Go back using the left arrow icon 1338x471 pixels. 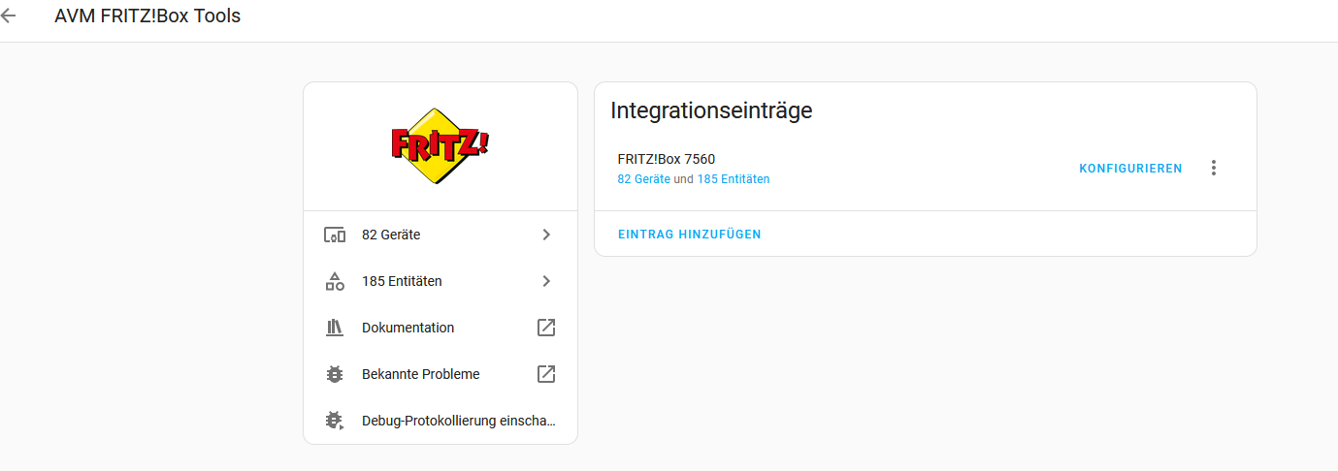pyautogui.click(x=9, y=16)
